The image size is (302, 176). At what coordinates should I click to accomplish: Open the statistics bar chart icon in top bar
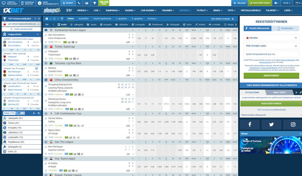[87, 3]
